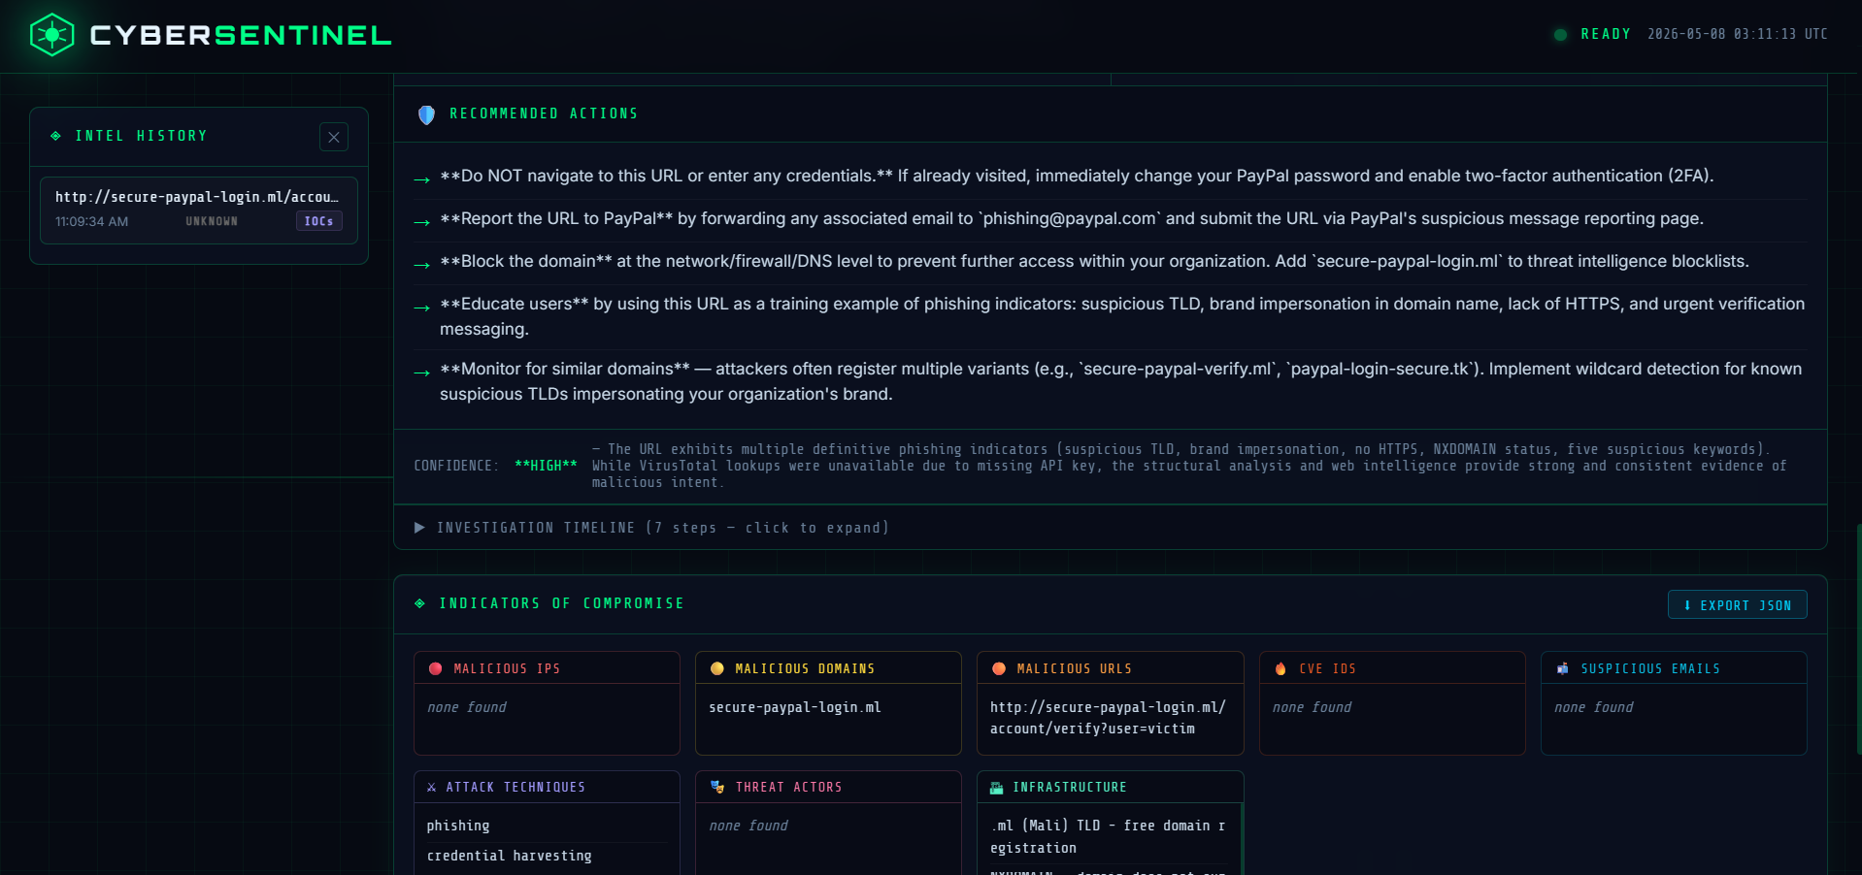1862x875 pixels.
Task: Click the RECOMMENDED ACTIONS heading
Action: 544,113
